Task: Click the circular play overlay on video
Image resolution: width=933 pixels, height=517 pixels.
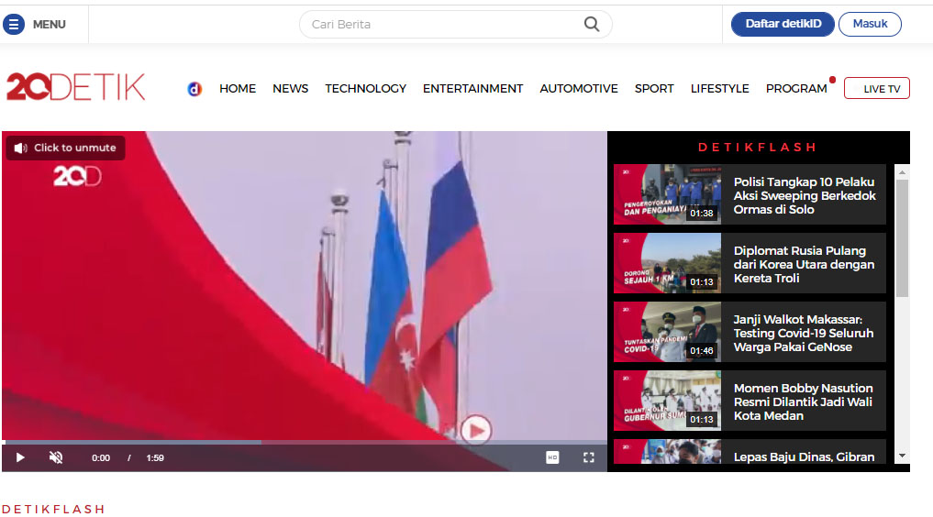Action: click(x=475, y=429)
